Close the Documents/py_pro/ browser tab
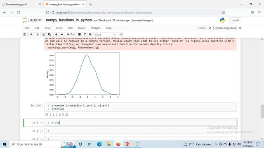Image resolution: width=264 pixels, height=148 pixels. pos(40,5)
